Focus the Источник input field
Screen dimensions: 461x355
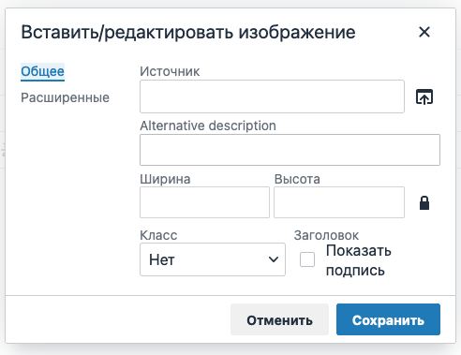coord(272,96)
